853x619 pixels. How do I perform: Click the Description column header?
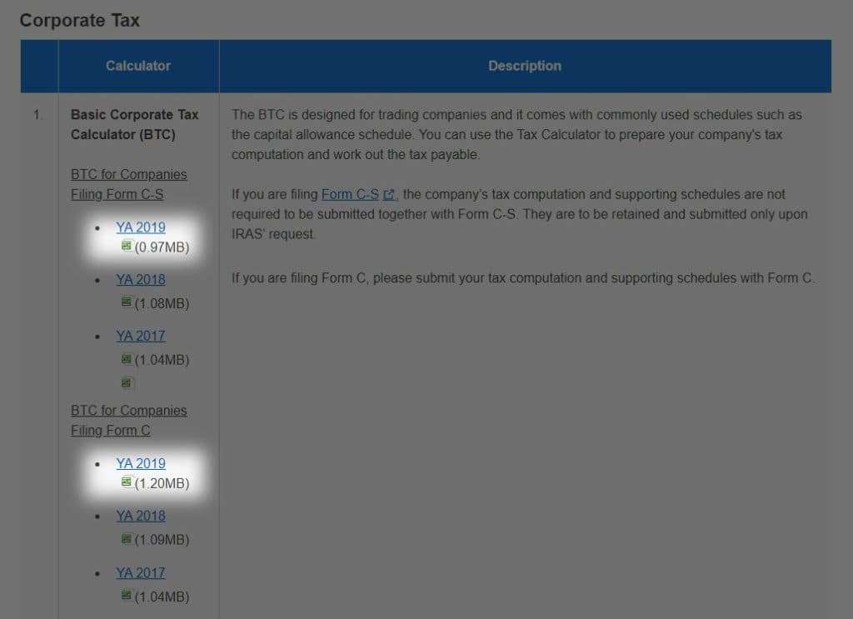[x=524, y=66]
